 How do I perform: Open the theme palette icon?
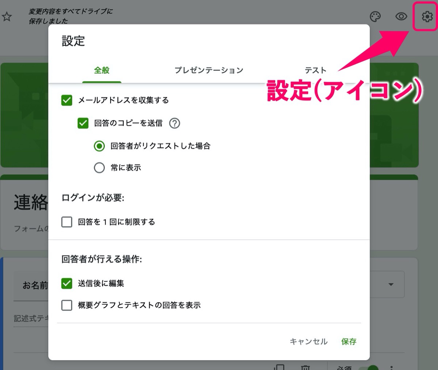tap(375, 17)
